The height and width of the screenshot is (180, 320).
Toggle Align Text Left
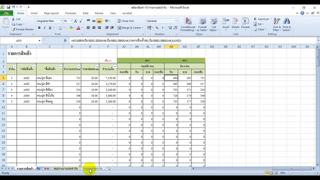[88, 28]
